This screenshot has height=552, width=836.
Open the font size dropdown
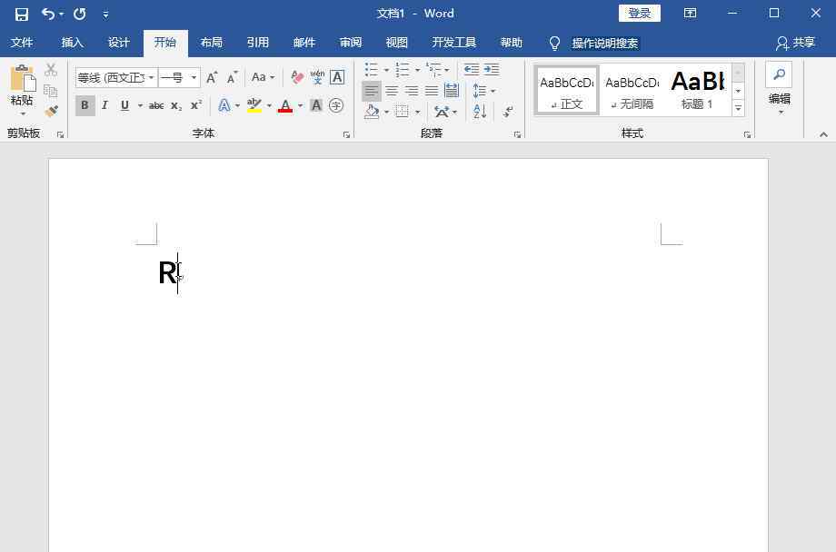194,78
